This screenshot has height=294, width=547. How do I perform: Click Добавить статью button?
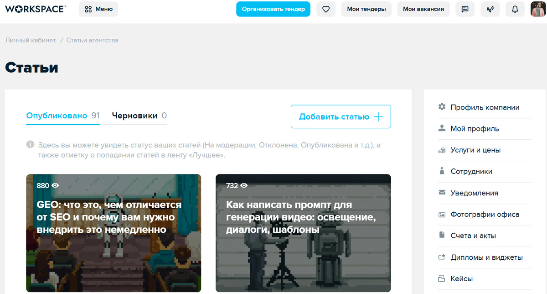click(341, 116)
